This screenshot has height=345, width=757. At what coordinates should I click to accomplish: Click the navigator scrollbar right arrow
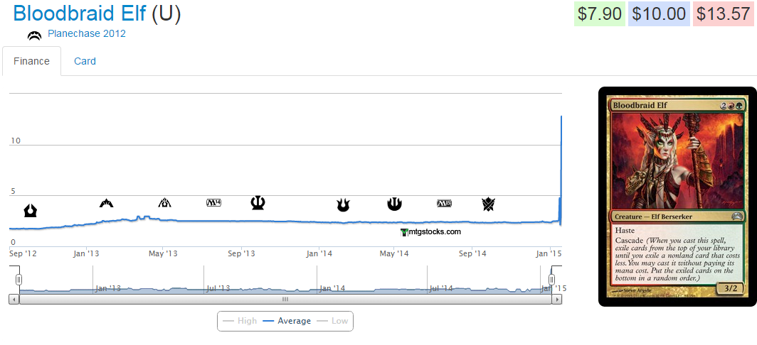click(558, 300)
